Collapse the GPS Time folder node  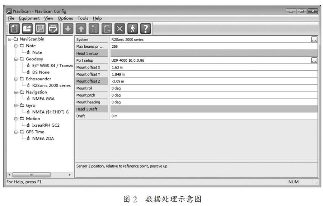(16, 132)
